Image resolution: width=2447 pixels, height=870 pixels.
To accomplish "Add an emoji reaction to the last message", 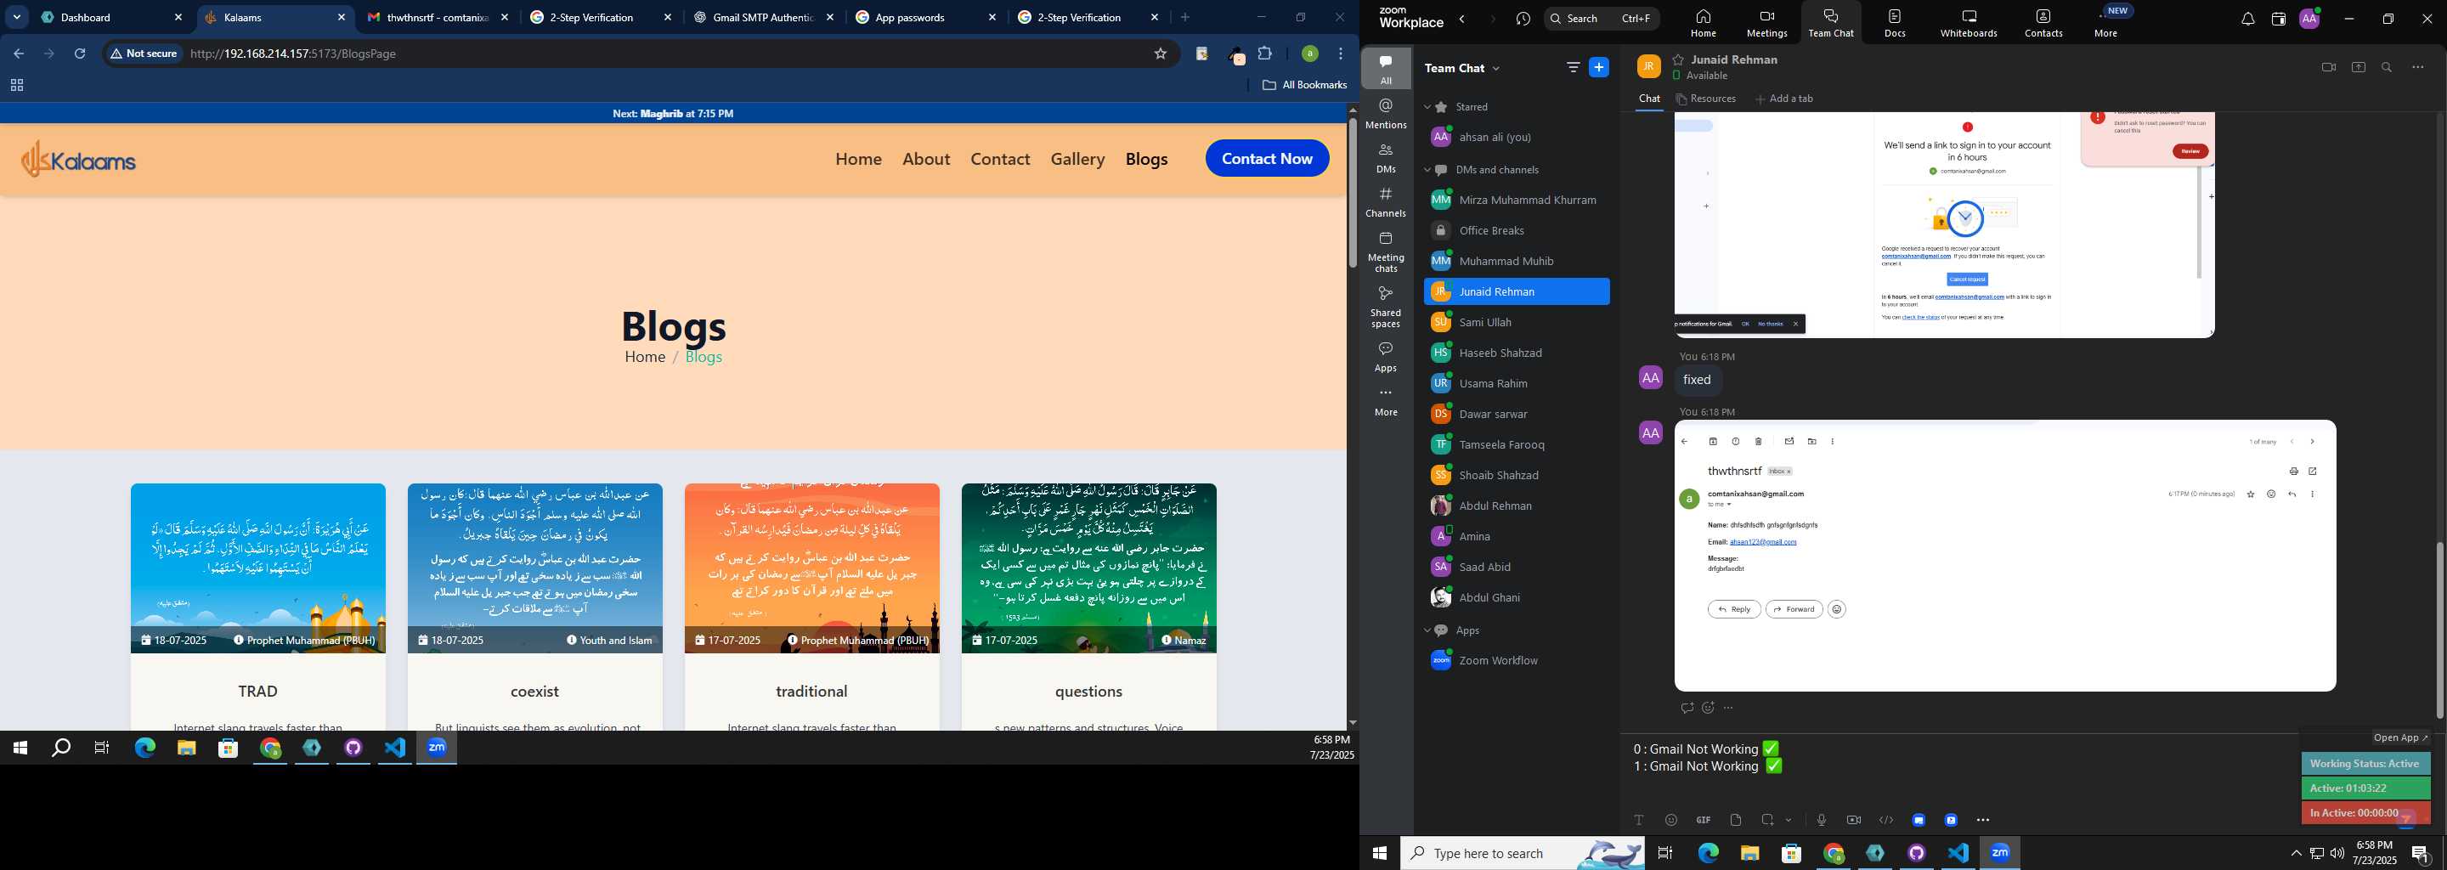I will coord(1708,708).
